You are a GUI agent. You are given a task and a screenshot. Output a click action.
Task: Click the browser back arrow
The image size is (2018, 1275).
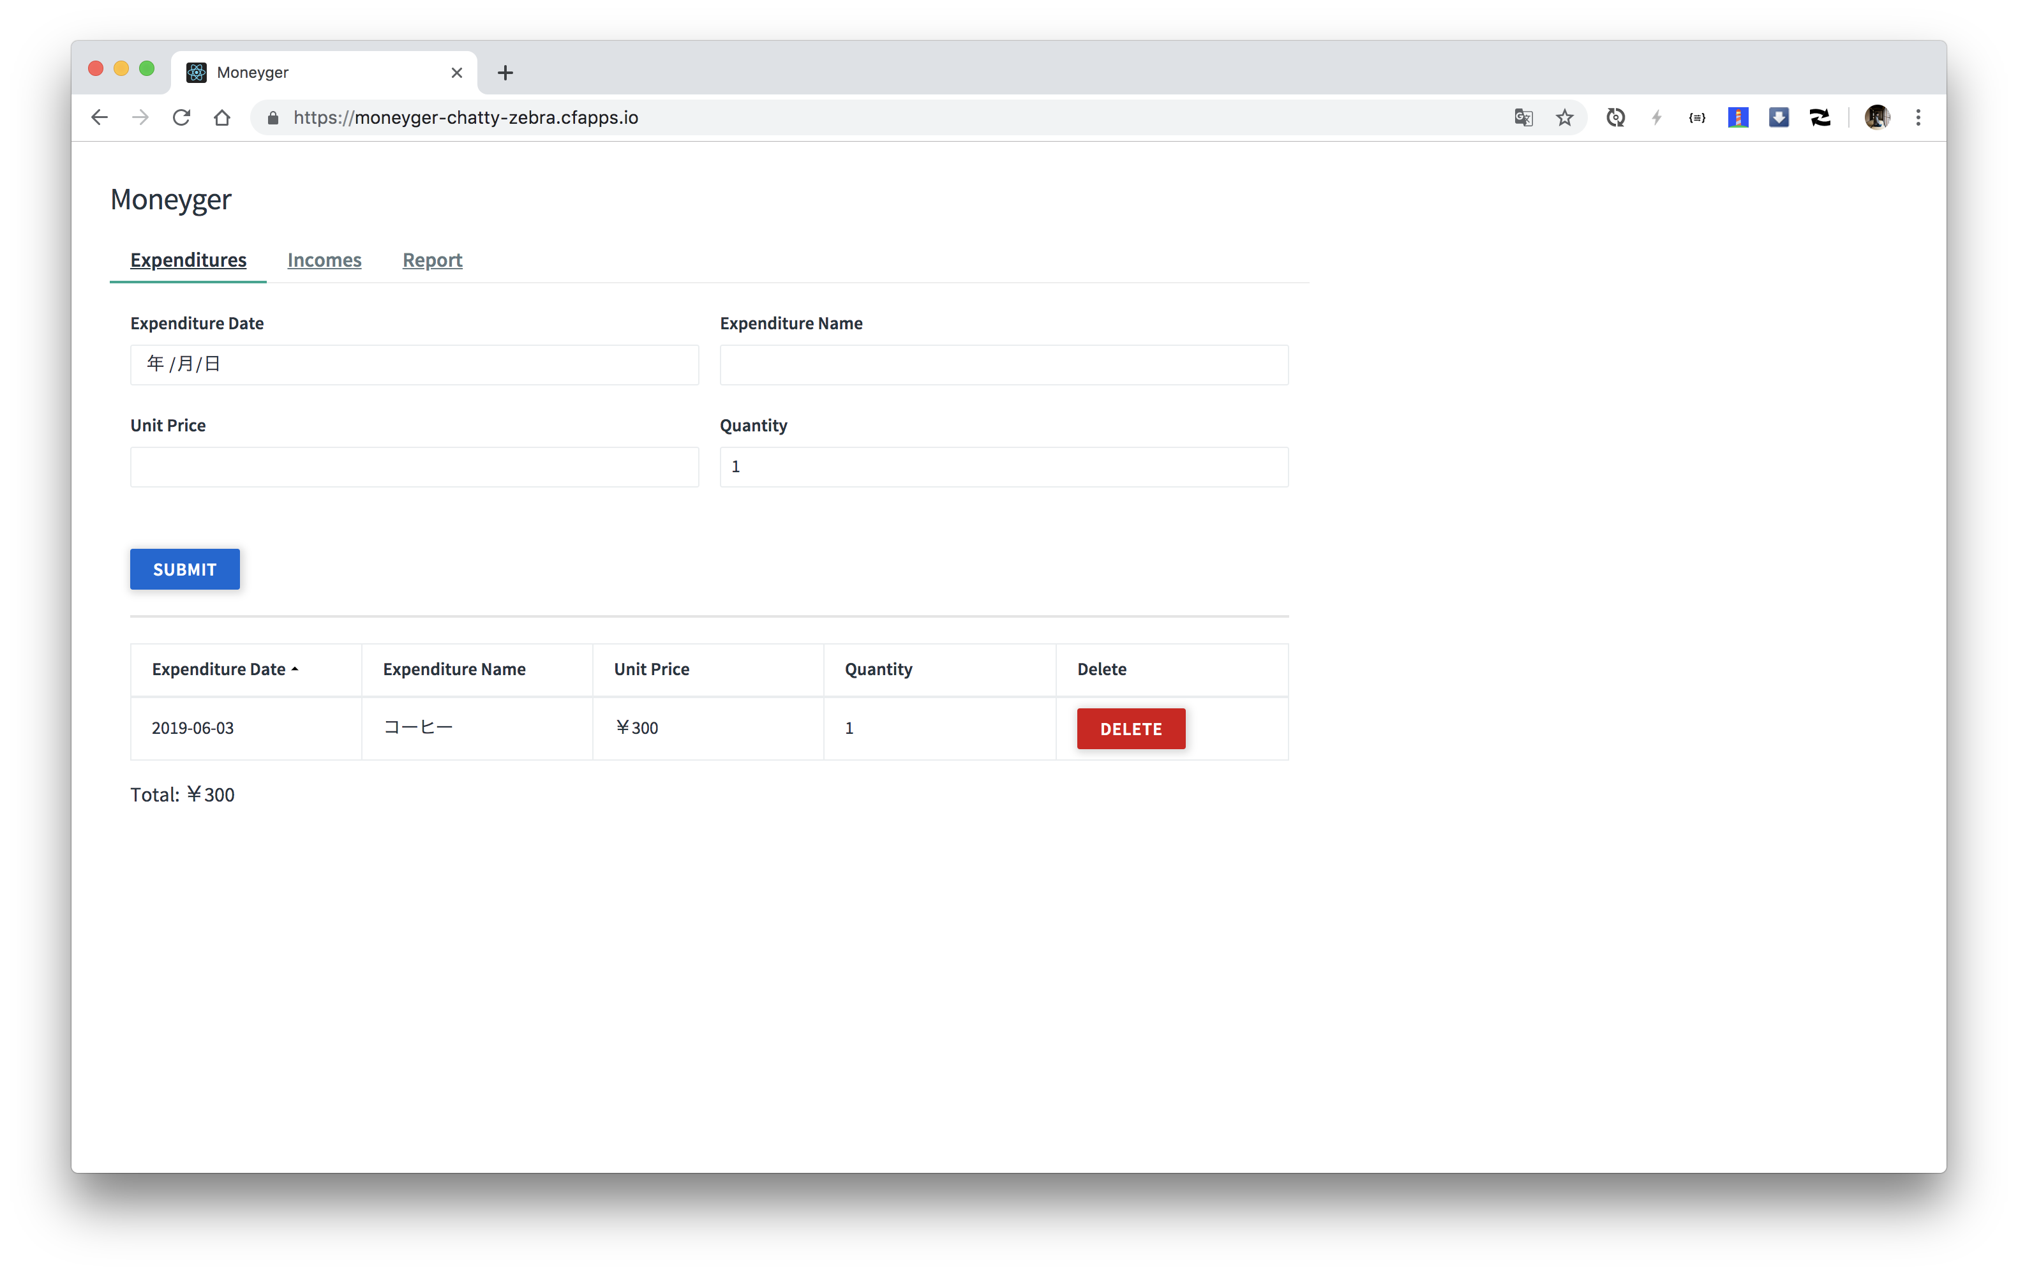point(99,117)
